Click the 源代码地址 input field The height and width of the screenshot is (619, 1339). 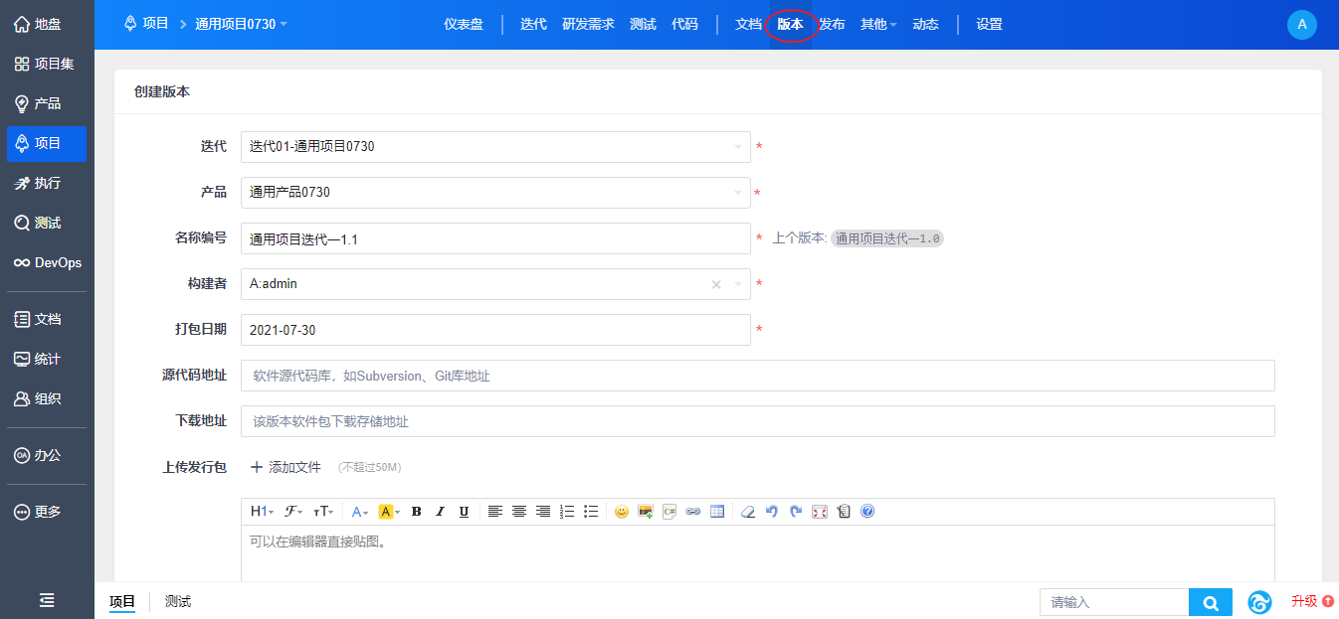(x=757, y=376)
